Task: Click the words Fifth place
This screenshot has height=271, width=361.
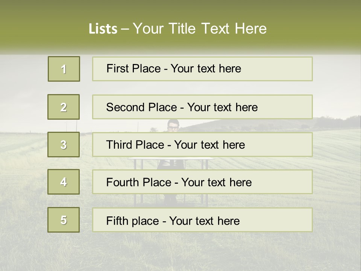Action: point(133,221)
